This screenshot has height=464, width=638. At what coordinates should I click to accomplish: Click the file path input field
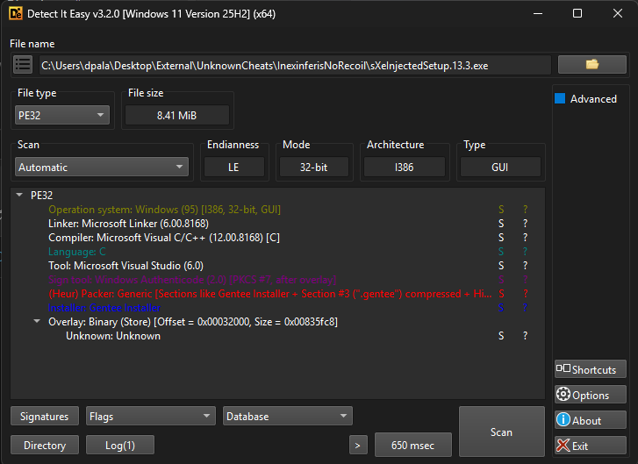pos(295,66)
